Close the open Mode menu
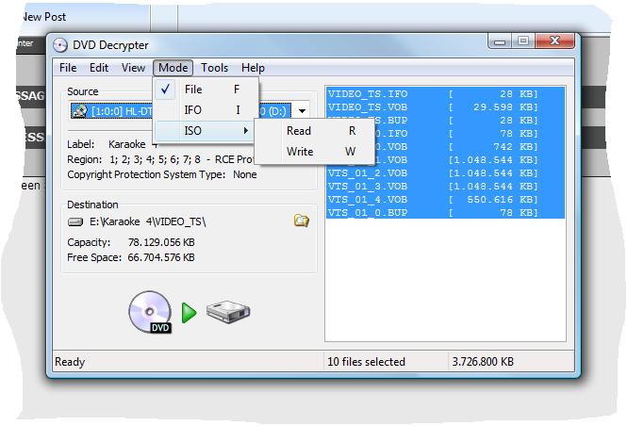The width and height of the screenshot is (628, 426). (173, 68)
